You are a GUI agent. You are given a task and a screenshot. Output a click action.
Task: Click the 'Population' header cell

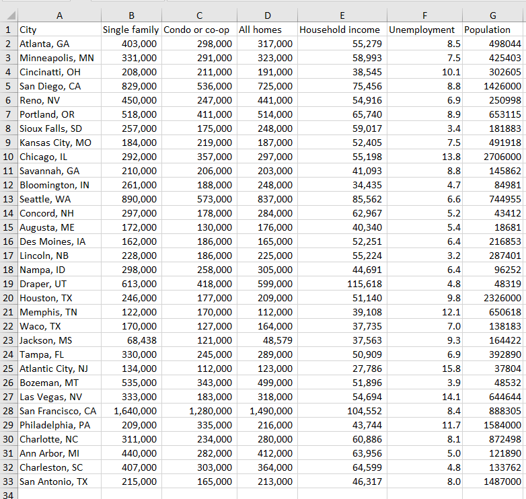pyautogui.click(x=492, y=30)
